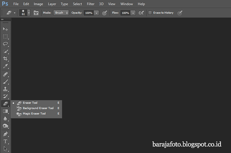231x153 pixels.
Task: Open the 3D menu
Action: pos(101,4)
